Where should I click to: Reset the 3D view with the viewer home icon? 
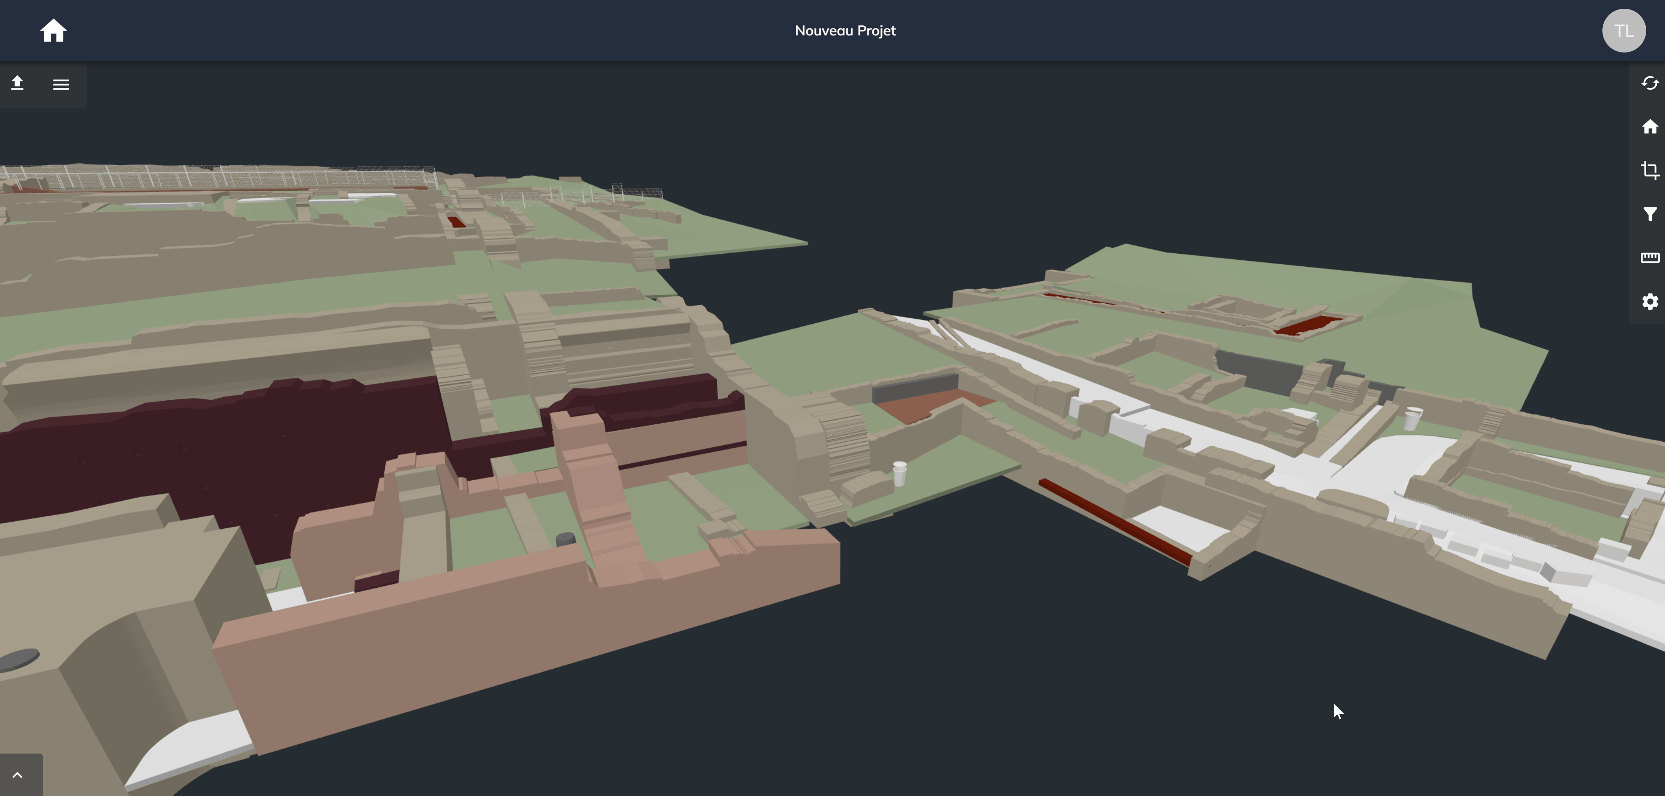point(1650,127)
